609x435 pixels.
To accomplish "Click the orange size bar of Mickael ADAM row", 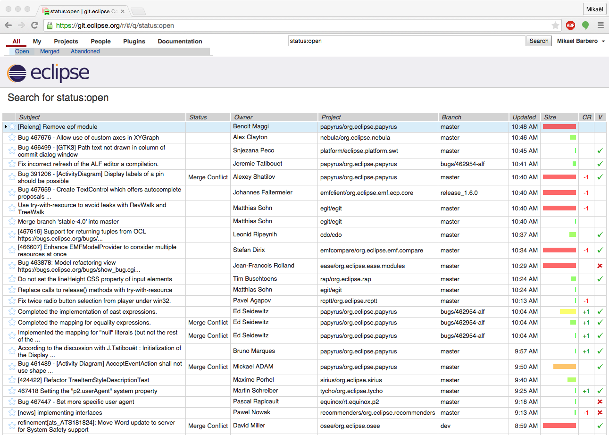I will (x=565, y=367).
